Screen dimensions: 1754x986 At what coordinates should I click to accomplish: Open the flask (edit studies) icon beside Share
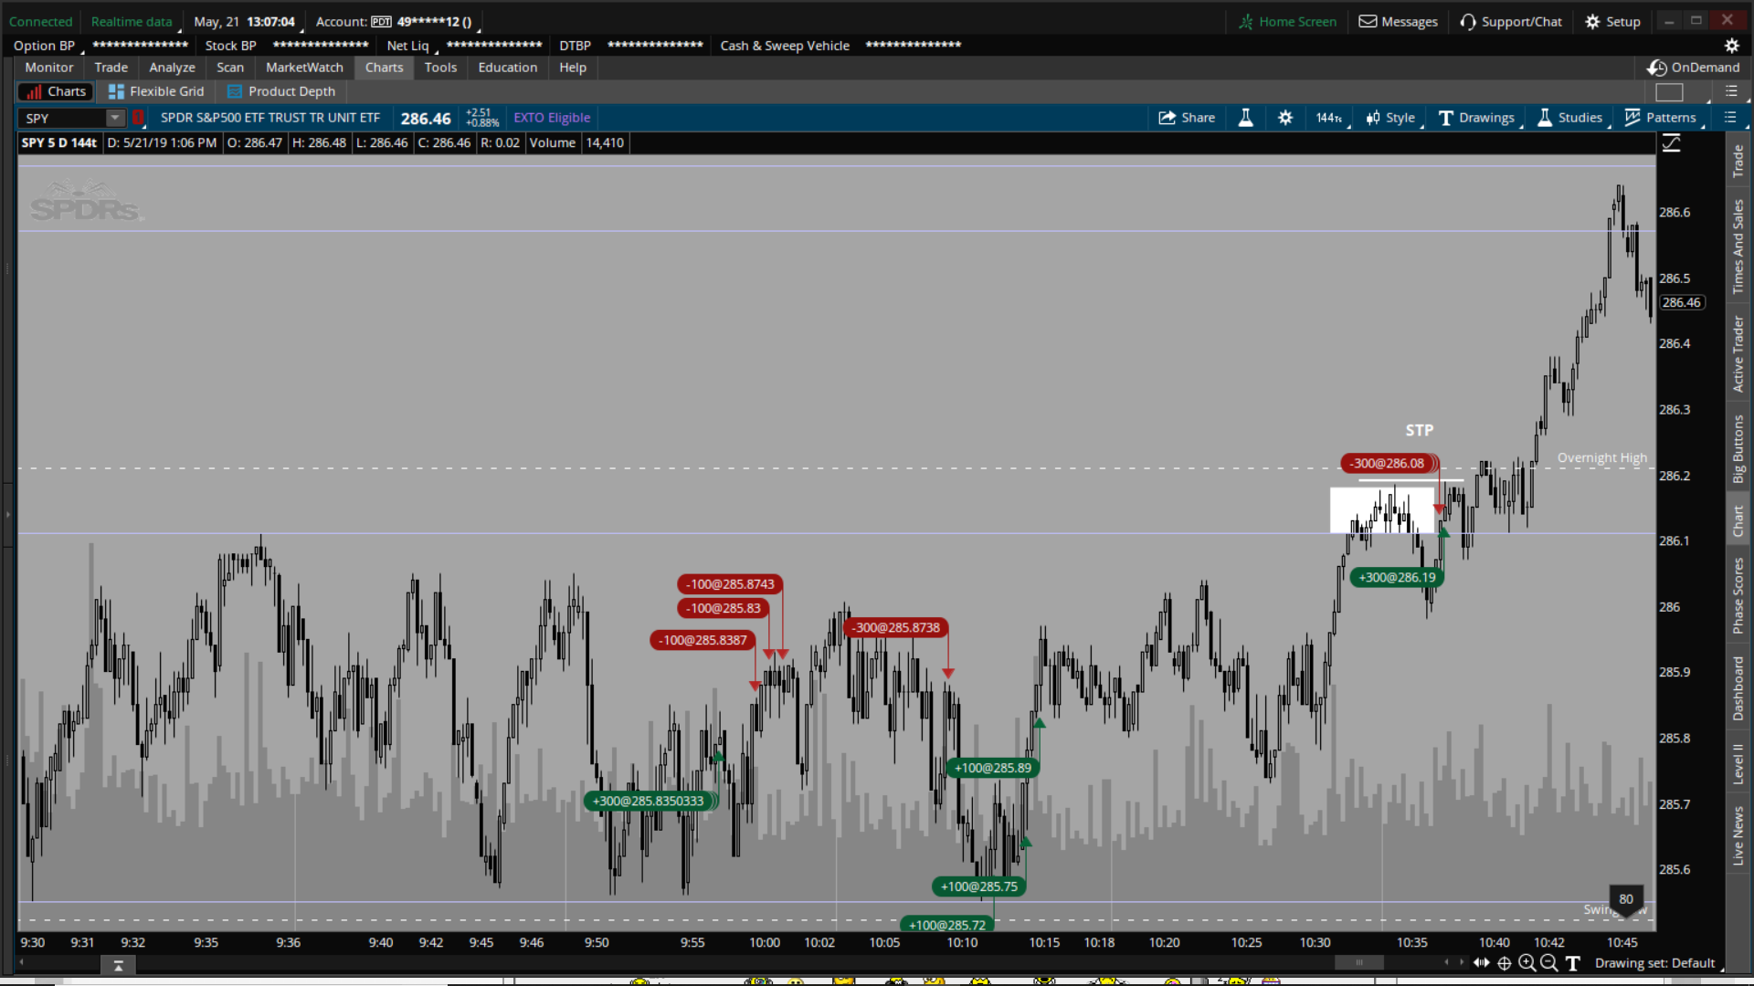[x=1245, y=118]
